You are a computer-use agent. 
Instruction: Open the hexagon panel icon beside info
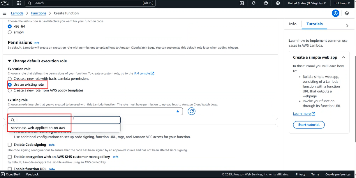point(347,13)
